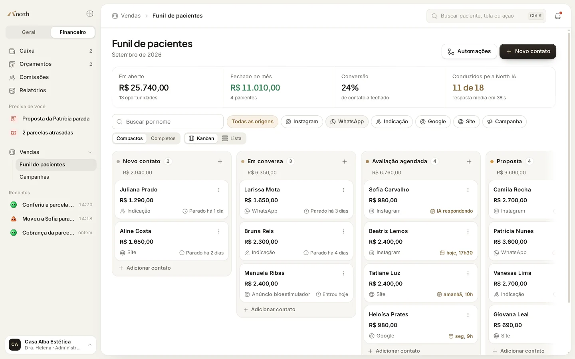Open Comissões in the sidebar
The image size is (575, 359).
(51, 77)
